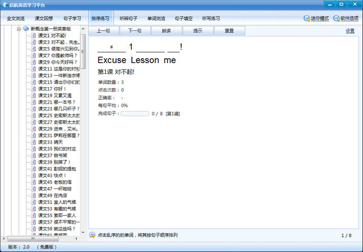Select lesson 课文43 快点!
Screen dimensions: 363x252
point(52,176)
